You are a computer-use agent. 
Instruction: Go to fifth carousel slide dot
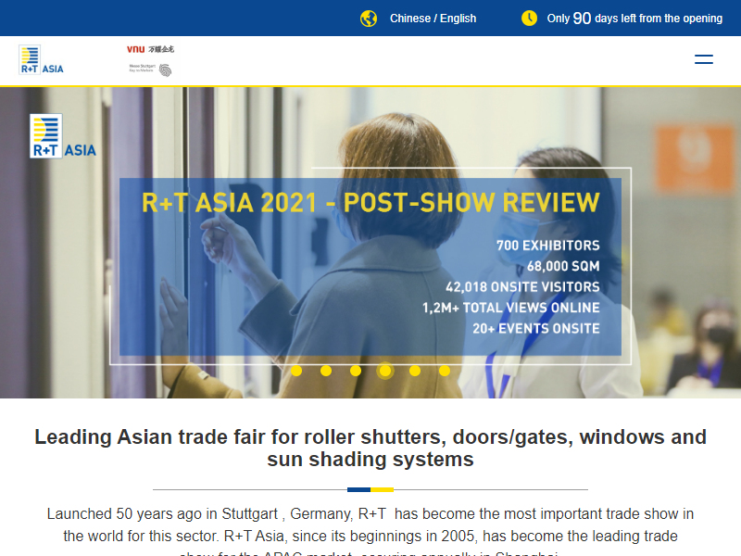pyautogui.click(x=415, y=371)
